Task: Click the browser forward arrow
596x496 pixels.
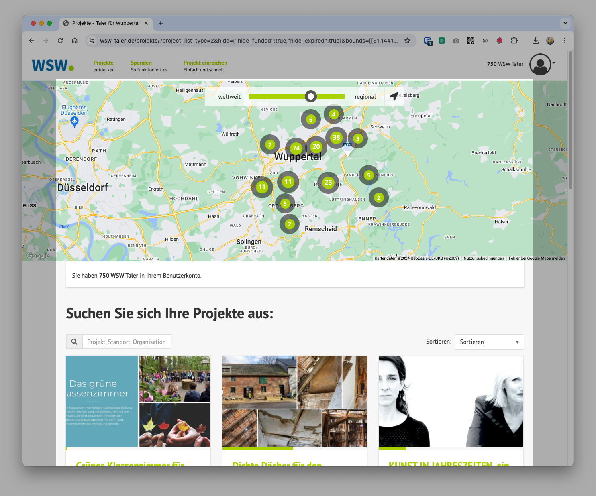Action: (46, 41)
